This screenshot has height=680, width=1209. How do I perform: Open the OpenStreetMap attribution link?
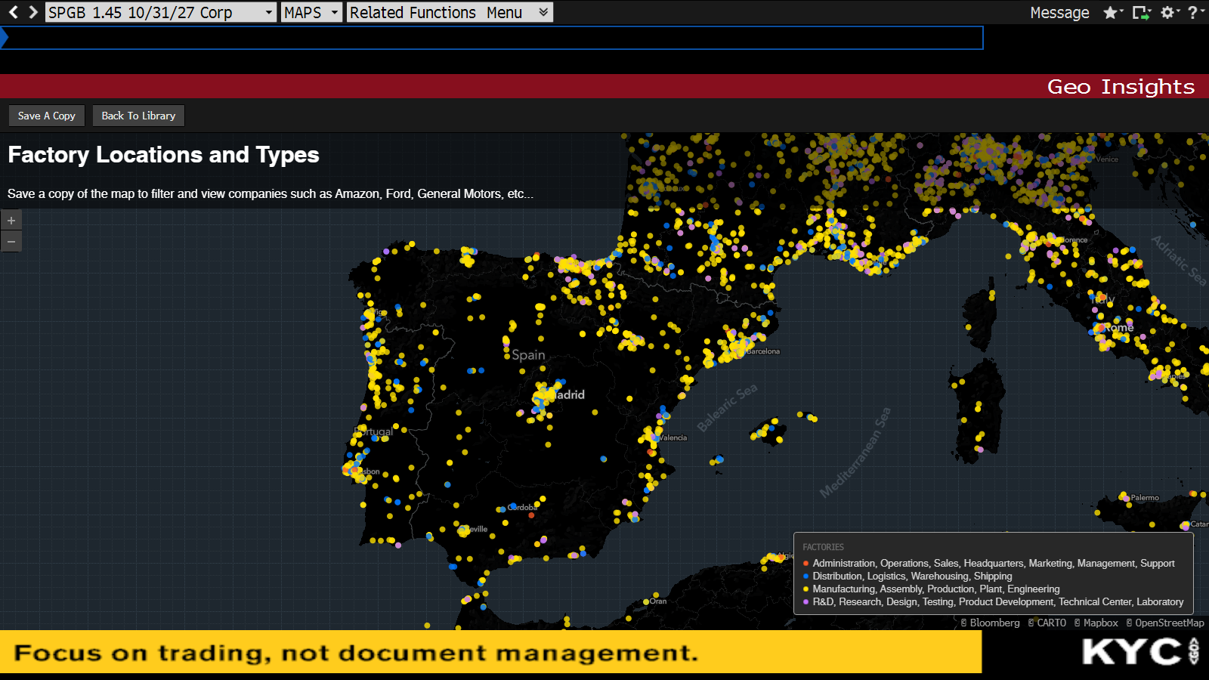click(x=1165, y=623)
